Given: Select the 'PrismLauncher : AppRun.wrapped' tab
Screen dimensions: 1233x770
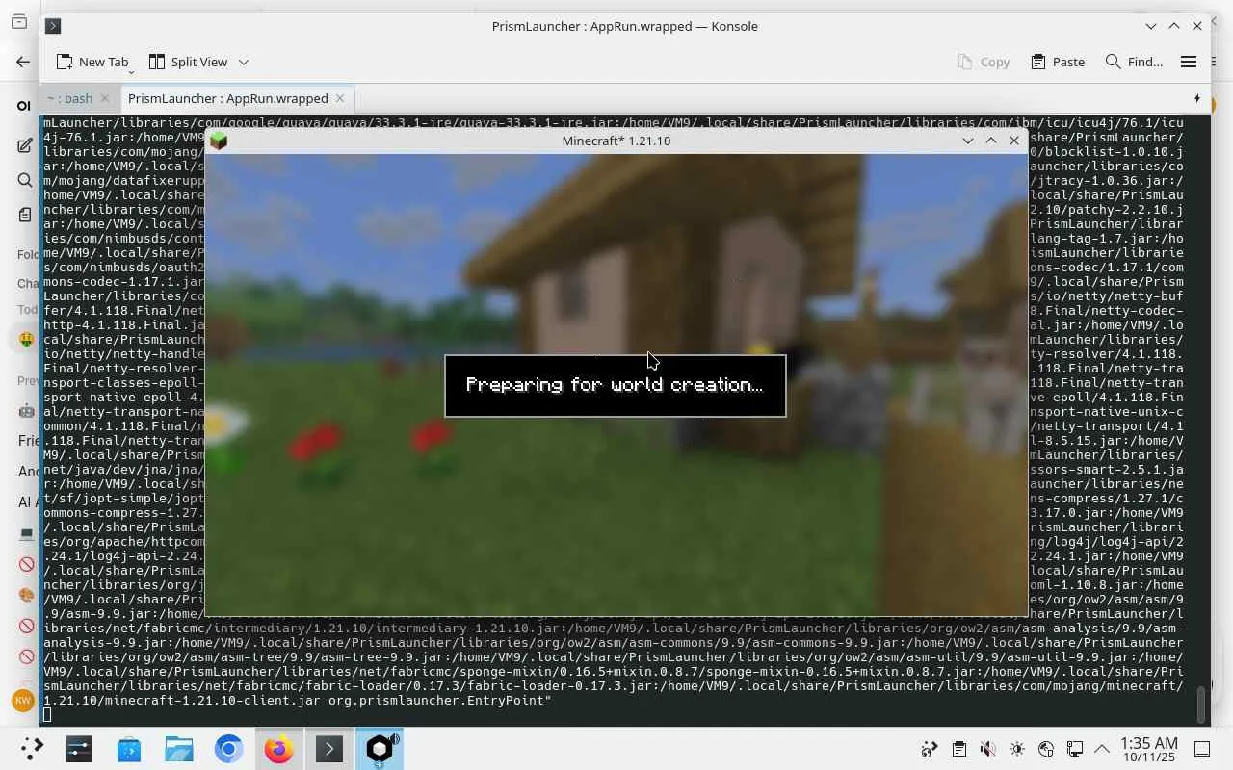Looking at the screenshot, I should pyautogui.click(x=227, y=98).
